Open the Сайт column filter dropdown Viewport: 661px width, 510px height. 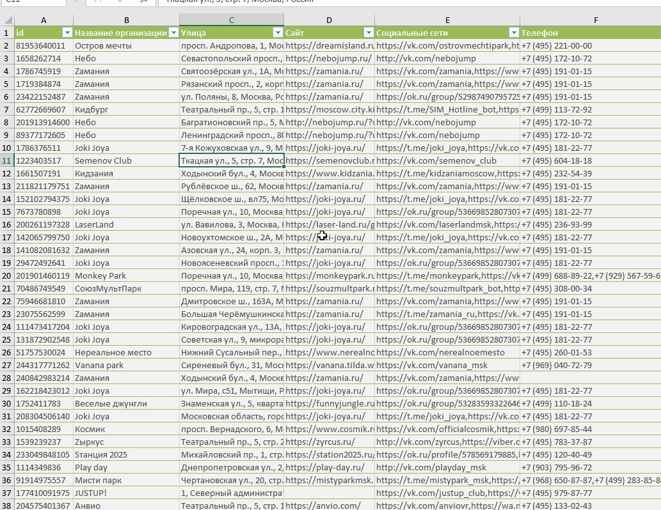click(369, 33)
